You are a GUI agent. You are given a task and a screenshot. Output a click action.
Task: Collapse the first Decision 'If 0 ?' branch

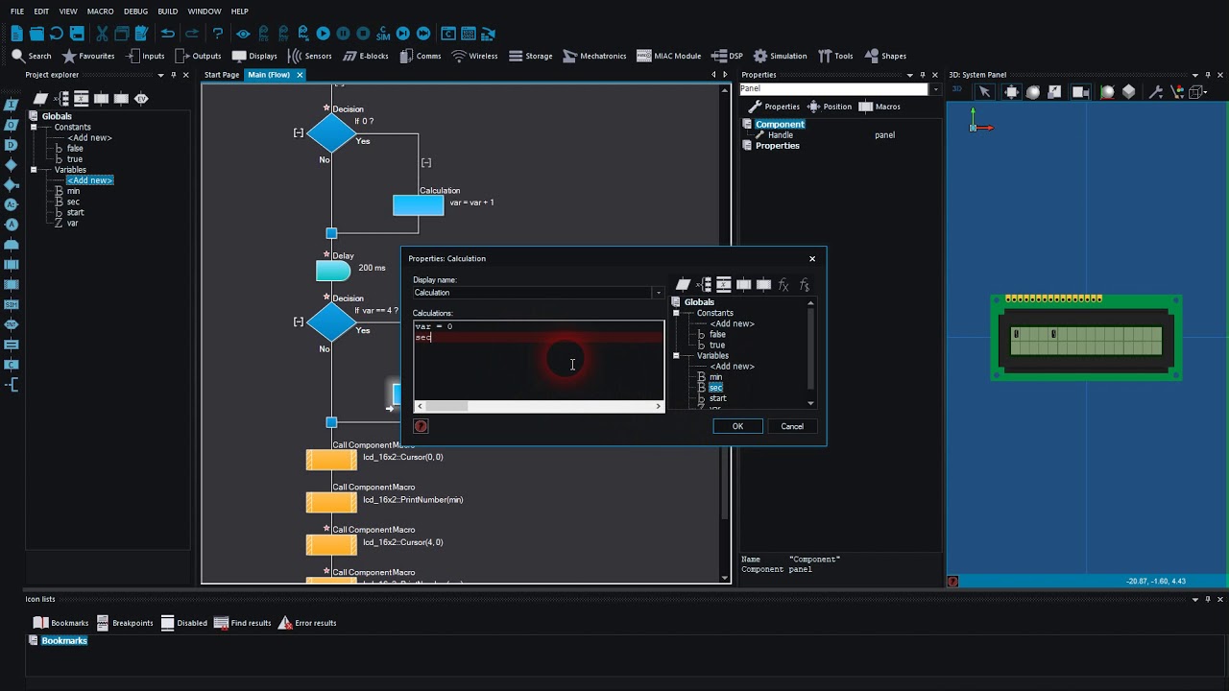299,133
